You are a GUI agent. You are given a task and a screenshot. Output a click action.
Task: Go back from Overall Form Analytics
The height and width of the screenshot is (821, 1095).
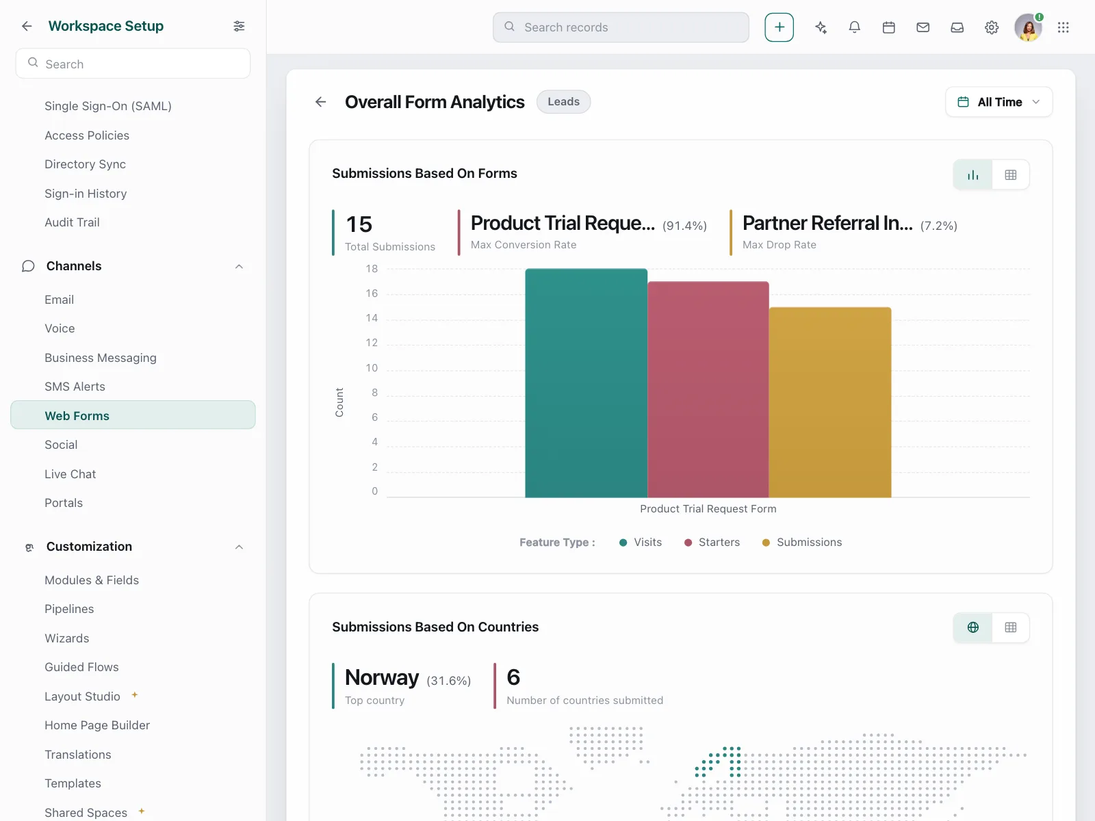click(x=320, y=102)
